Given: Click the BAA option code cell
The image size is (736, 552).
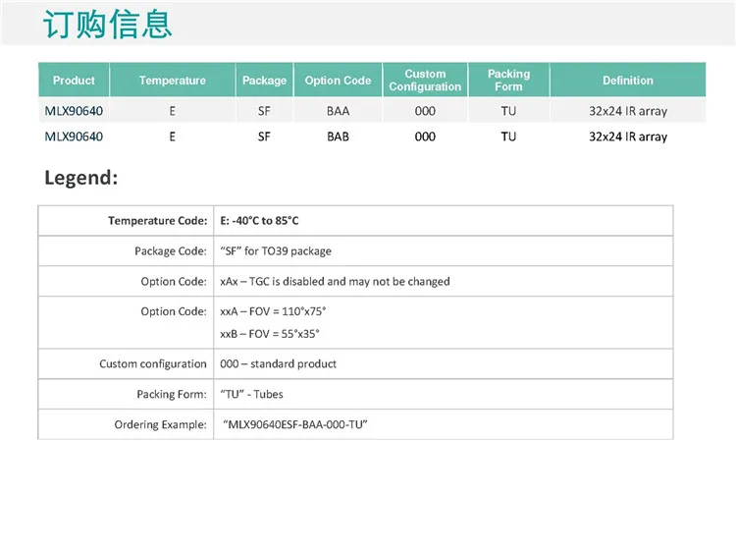Looking at the screenshot, I should pos(338,111).
